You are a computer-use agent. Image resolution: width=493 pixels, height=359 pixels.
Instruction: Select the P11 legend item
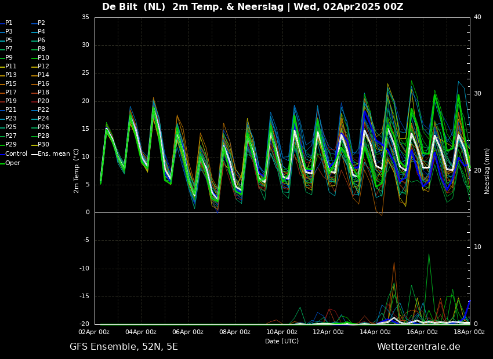pyautogui.click(x=8, y=66)
